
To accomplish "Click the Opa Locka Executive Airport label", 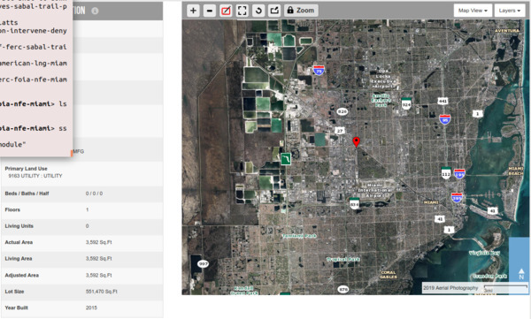I will click(x=382, y=79).
